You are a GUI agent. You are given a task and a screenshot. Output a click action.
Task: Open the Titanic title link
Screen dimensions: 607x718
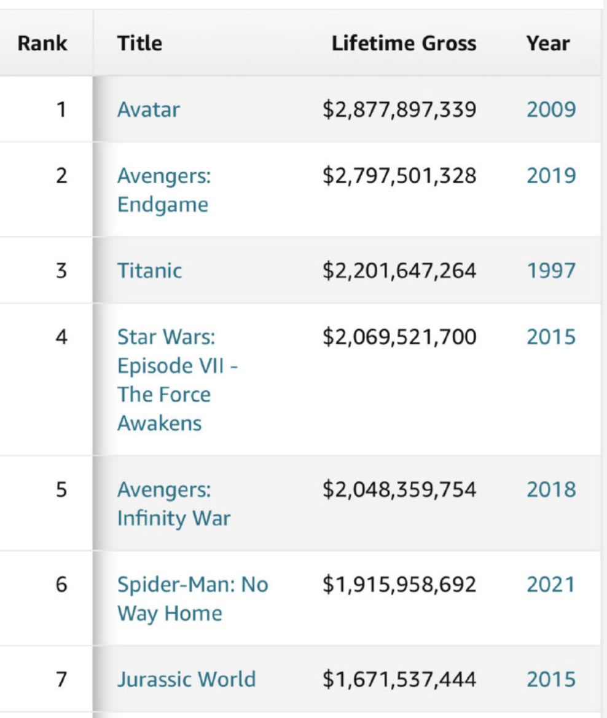(x=149, y=270)
